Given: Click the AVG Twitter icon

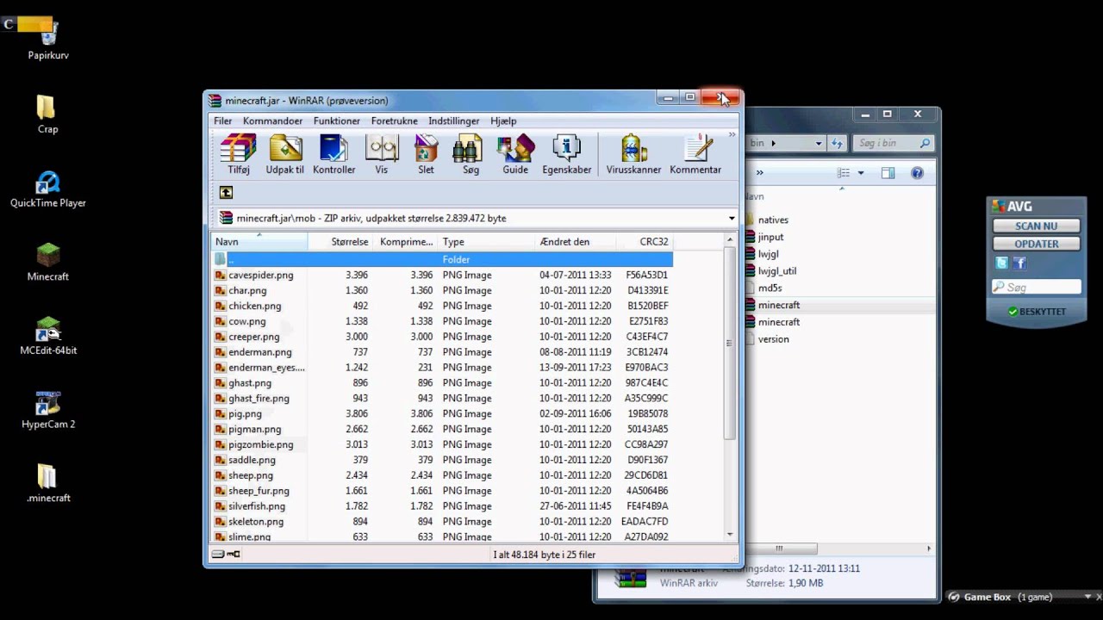Looking at the screenshot, I should 1001,263.
